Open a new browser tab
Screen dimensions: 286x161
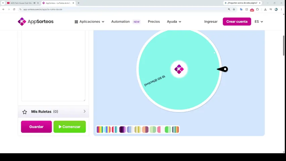tap(78, 3)
